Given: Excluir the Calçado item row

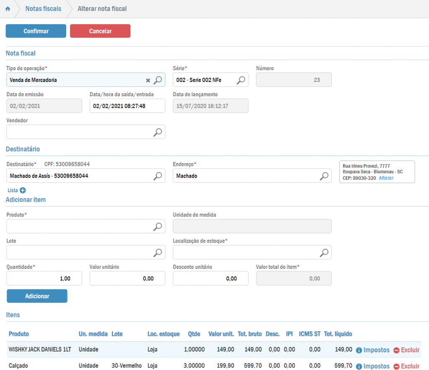Looking at the screenshot, I should (406, 366).
